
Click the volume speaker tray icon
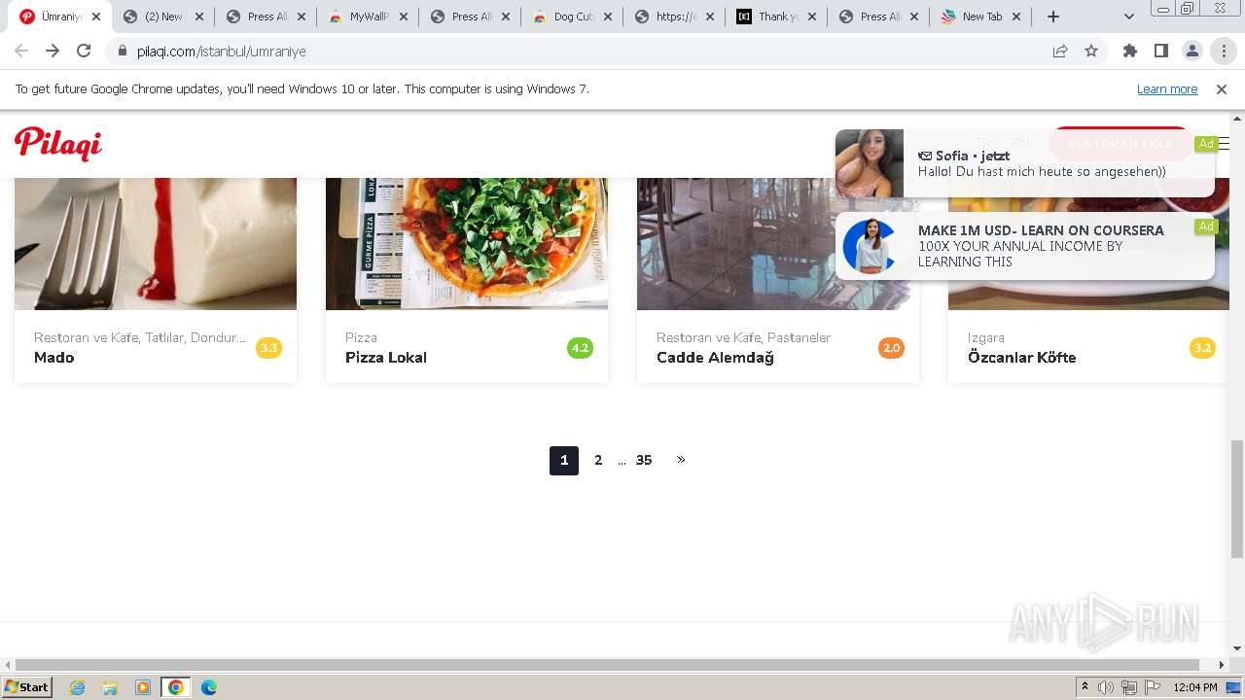click(x=1106, y=687)
